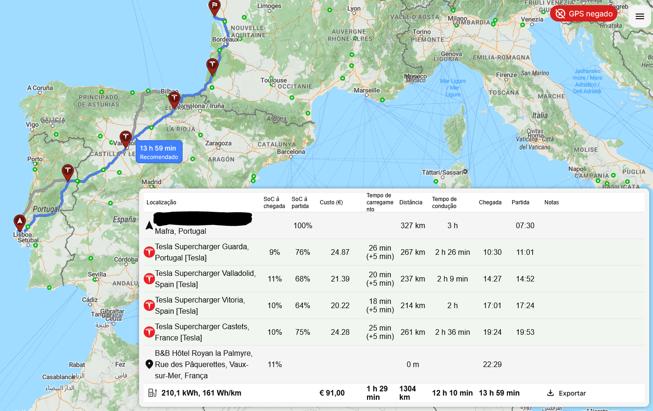Click the destination flag marker on map
Viewport: 653px width, 411px height.
(214, 7)
